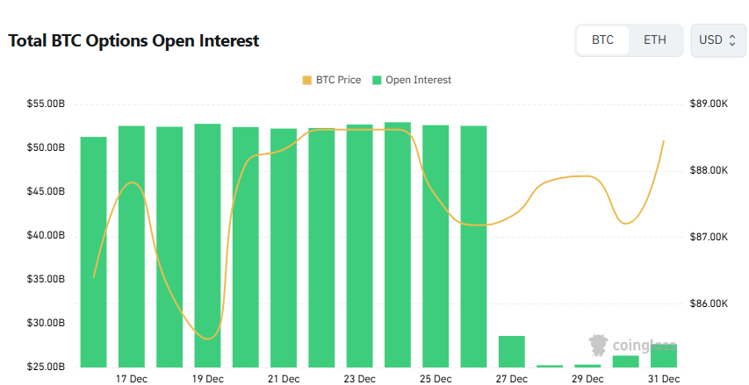
Task: Select the open interest bar for 17 Dec
Action: [x=132, y=246]
